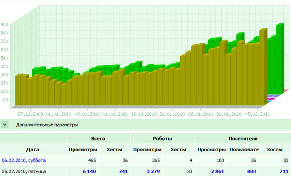Click the 16.01.2010 axis label
The image size is (291, 176).
pos(144,114)
